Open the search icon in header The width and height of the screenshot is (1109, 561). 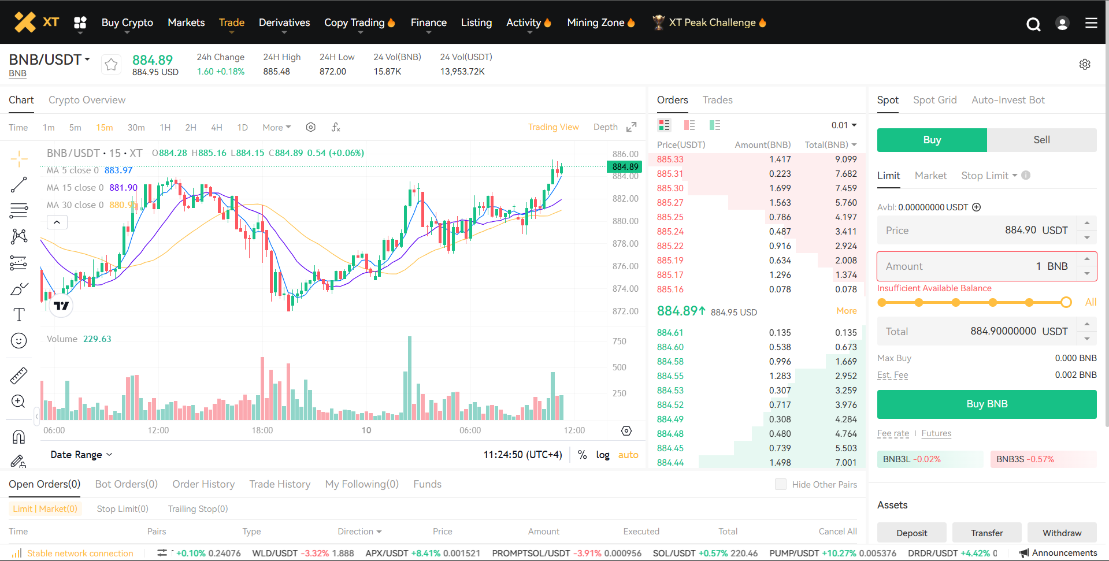pyautogui.click(x=1033, y=24)
